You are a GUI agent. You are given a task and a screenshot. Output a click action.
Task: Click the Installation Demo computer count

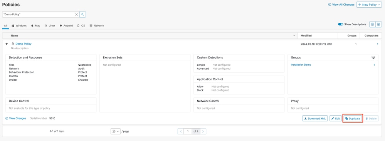(x=374, y=65)
